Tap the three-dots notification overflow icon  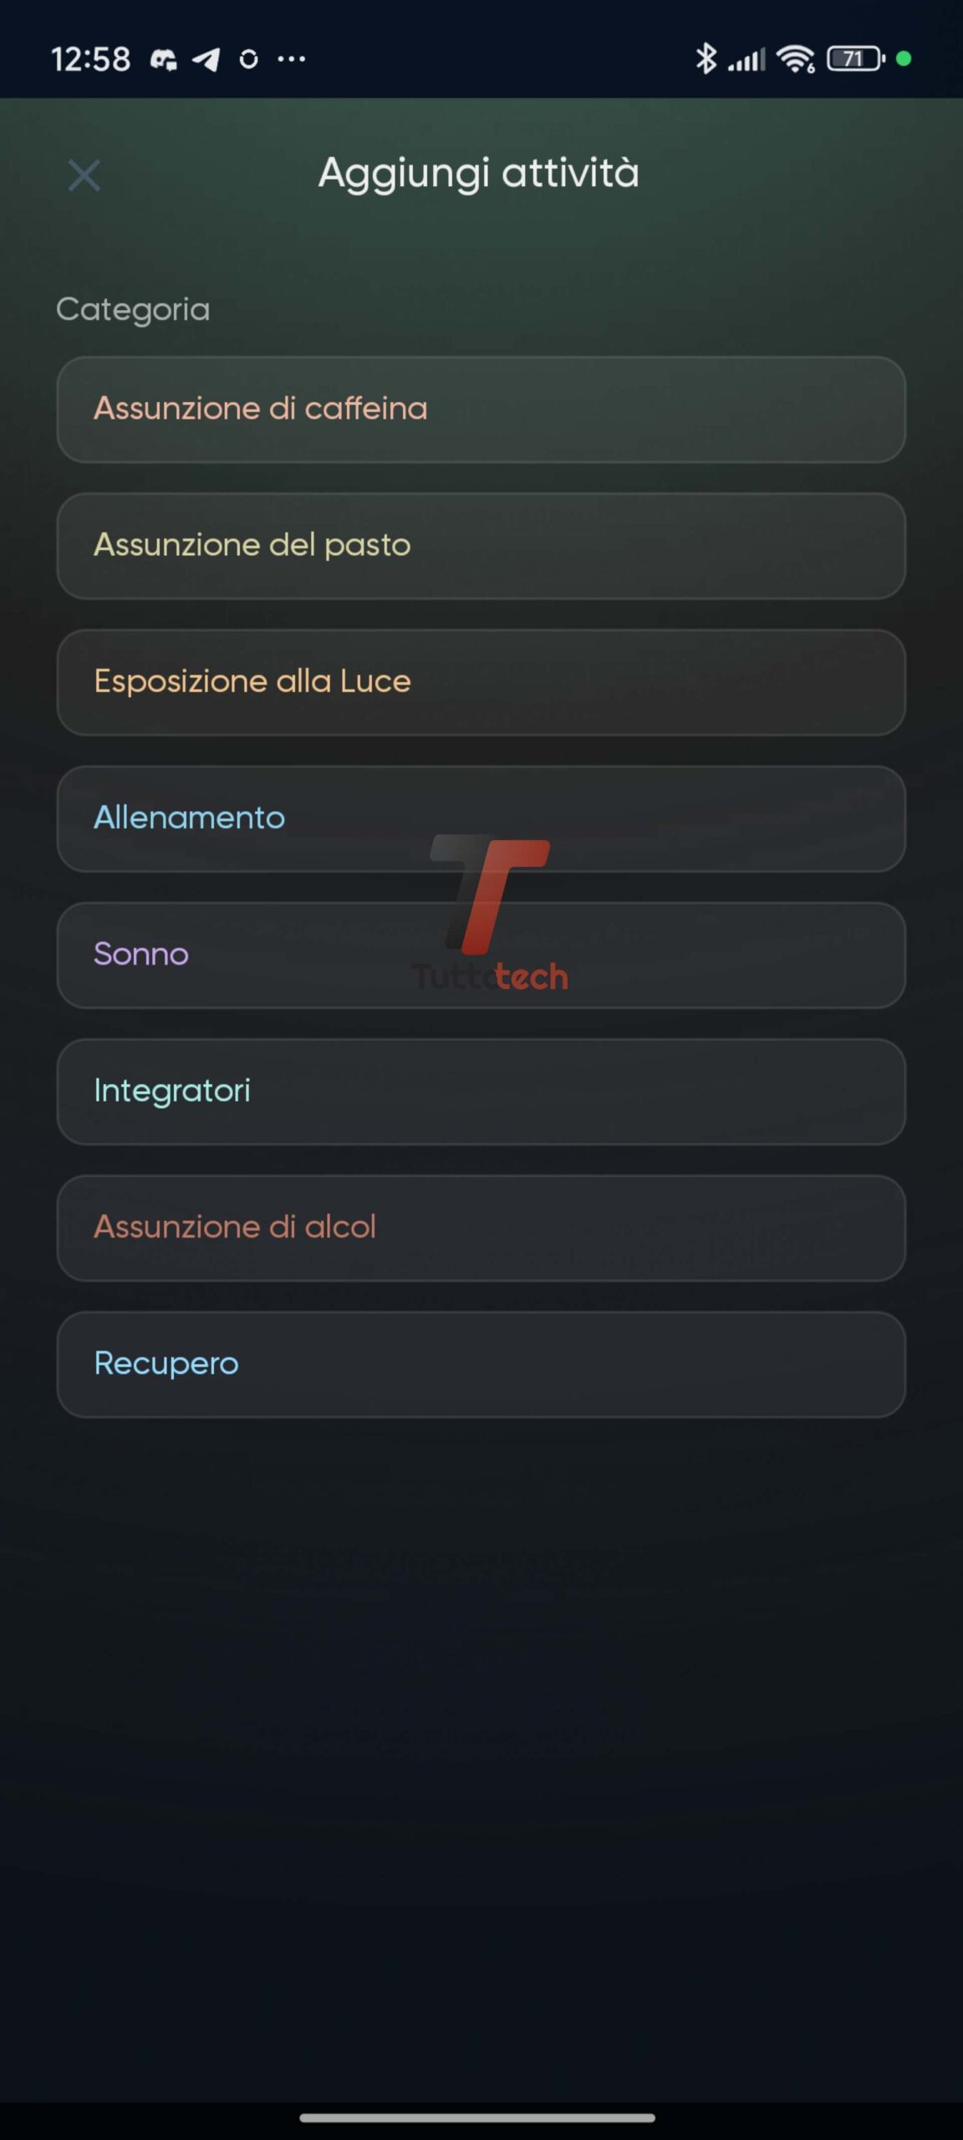[x=291, y=59]
